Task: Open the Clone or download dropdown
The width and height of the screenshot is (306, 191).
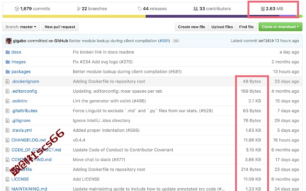Action: (281, 27)
